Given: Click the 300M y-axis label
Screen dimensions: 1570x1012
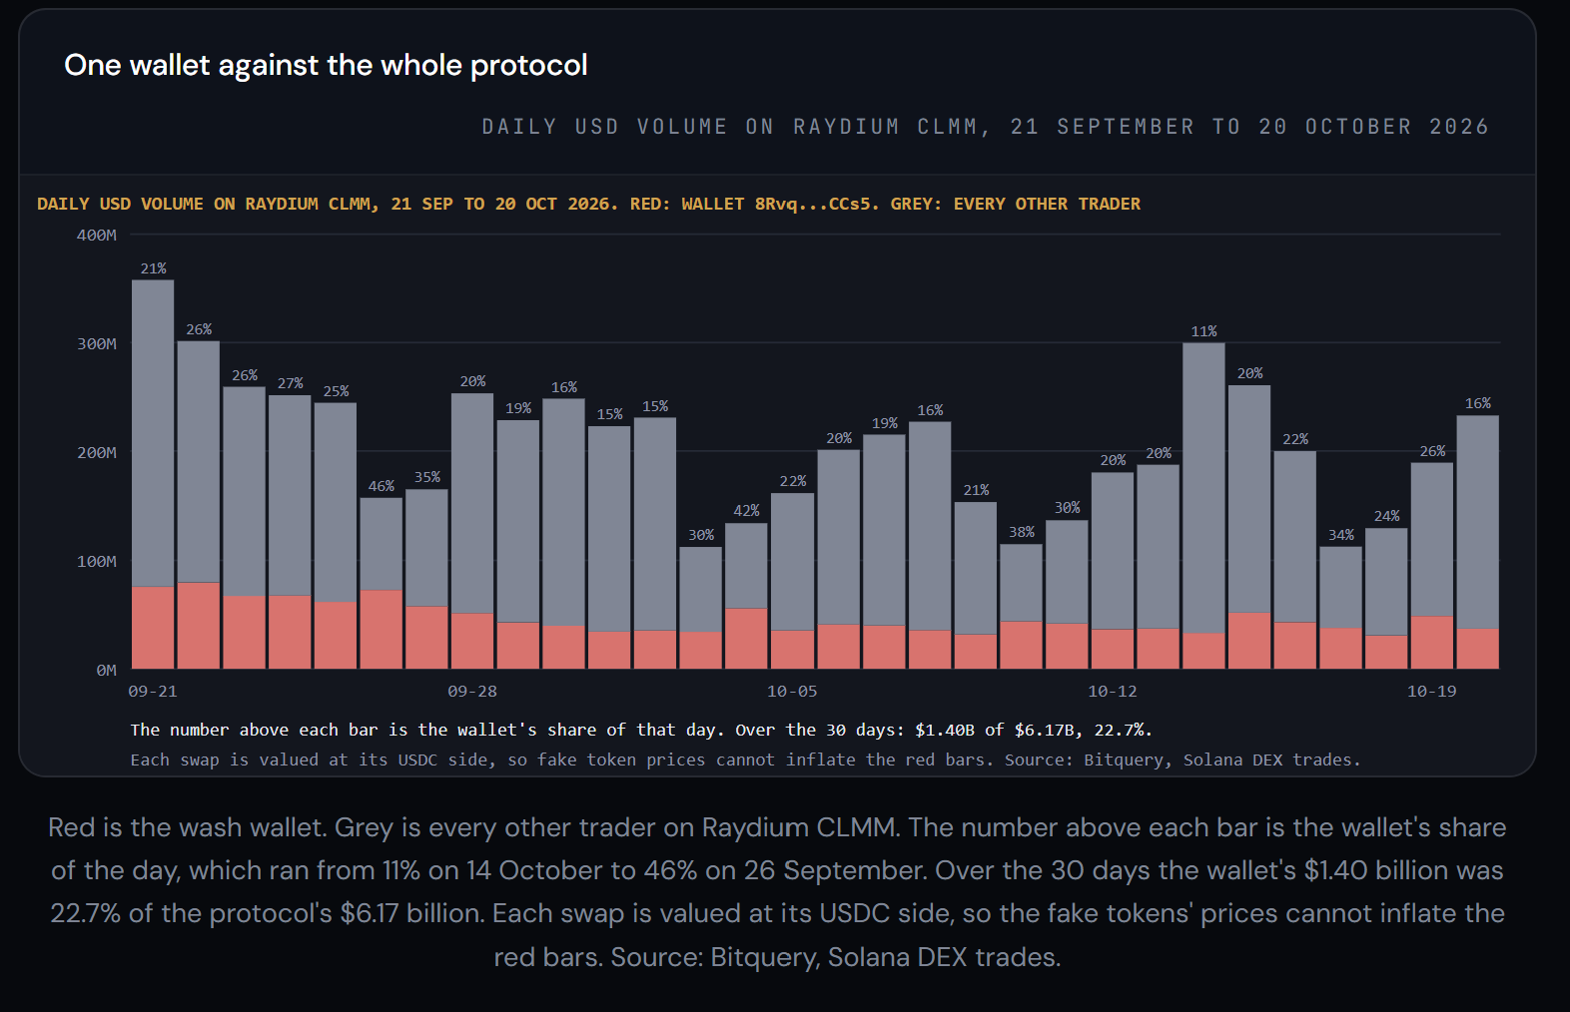Looking at the screenshot, I should [96, 343].
